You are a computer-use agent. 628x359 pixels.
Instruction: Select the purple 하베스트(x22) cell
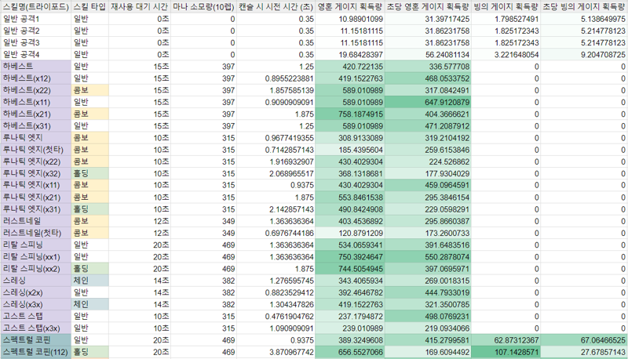coord(35,90)
